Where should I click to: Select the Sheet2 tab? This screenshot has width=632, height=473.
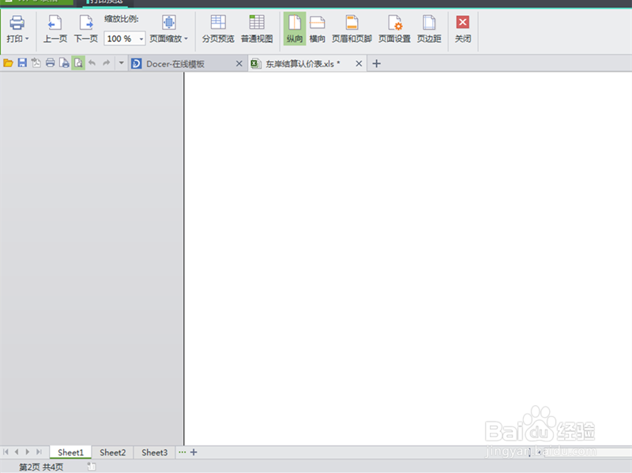[113, 452]
